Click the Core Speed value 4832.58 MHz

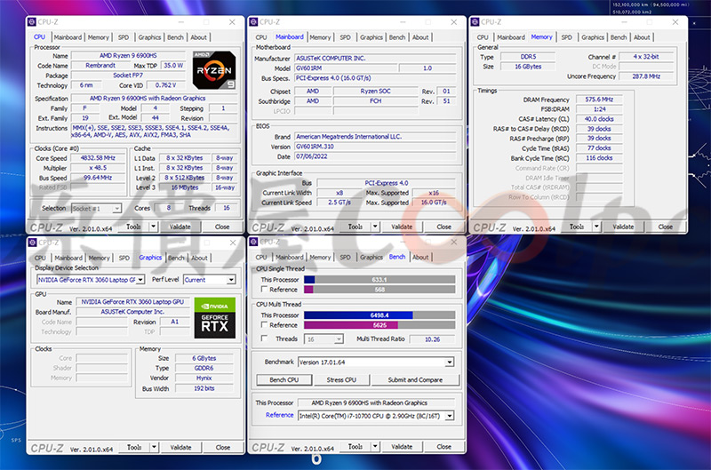[x=98, y=158]
